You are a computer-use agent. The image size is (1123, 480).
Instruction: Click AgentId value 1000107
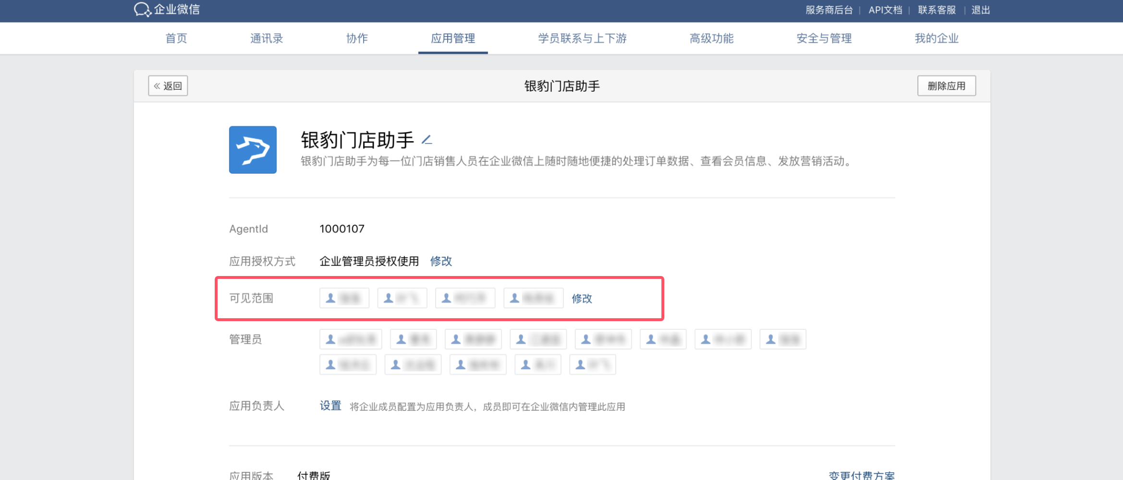pyautogui.click(x=342, y=229)
